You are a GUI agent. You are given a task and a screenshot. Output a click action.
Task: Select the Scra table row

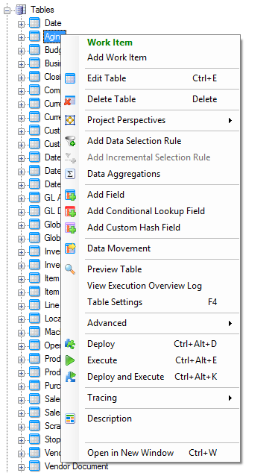pyautogui.click(x=52, y=426)
